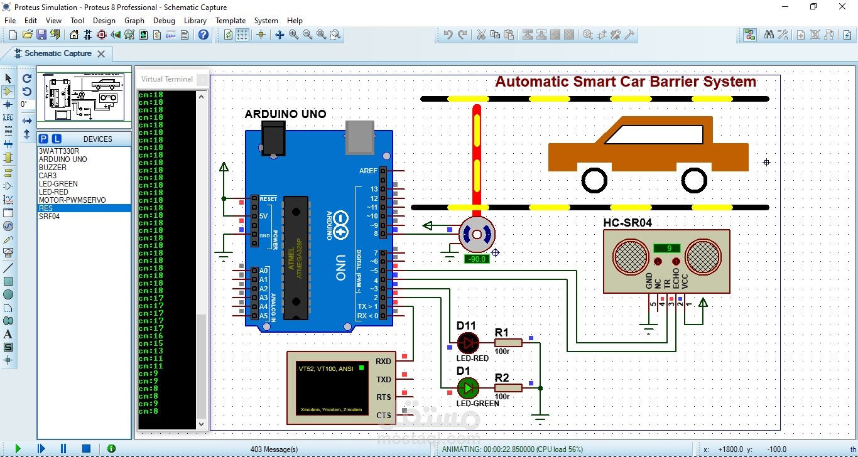Screen dimensions: 858x457
Task: Close the Schematic Capture tab
Action: (x=101, y=54)
